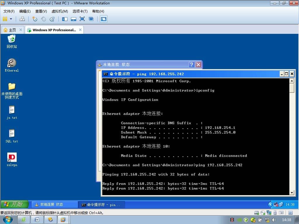Open the snapshot manager tool
Image resolution: width=299 pixels, height=224 pixels.
click(x=52, y=19)
